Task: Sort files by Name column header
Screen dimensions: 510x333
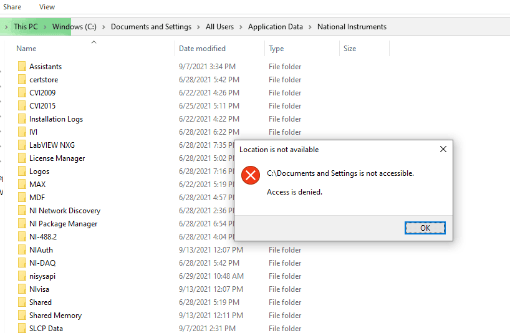Action: [x=26, y=49]
